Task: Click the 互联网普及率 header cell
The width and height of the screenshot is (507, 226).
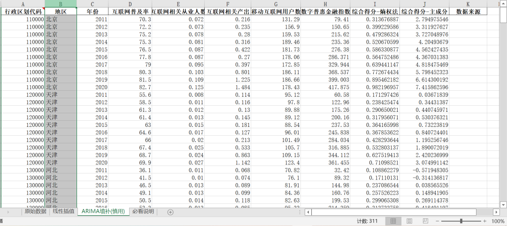Action: (x=130, y=12)
